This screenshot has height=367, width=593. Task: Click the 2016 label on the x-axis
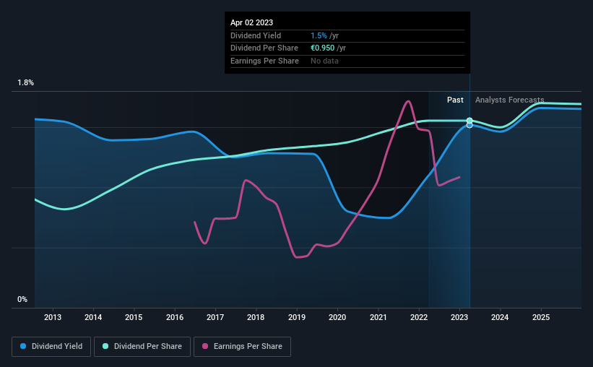point(175,317)
